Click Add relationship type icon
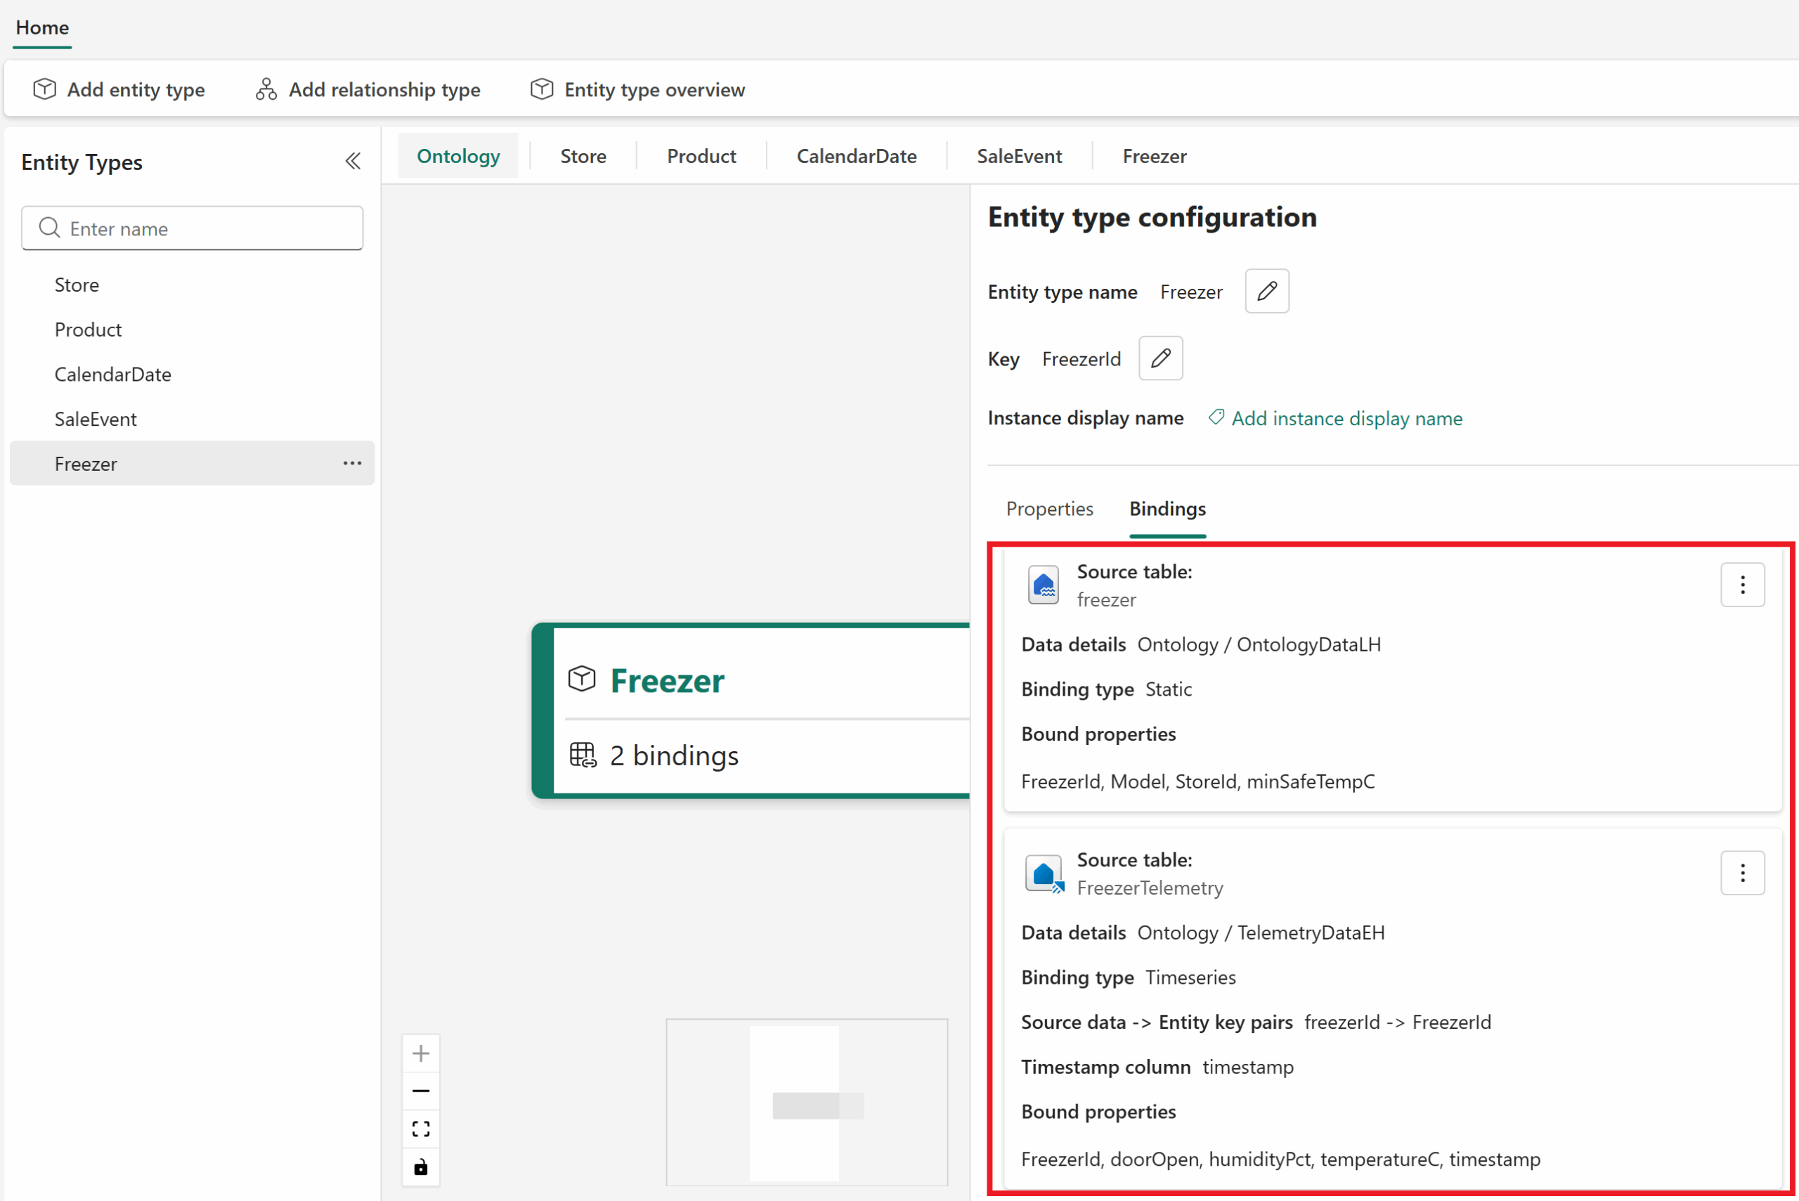The width and height of the screenshot is (1799, 1201). pyautogui.click(x=266, y=90)
